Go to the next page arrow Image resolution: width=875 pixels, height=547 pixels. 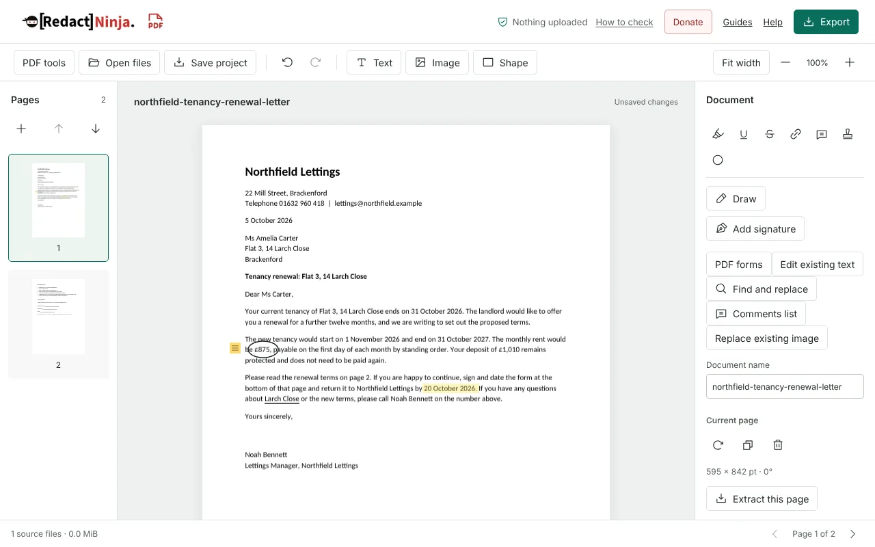pyautogui.click(x=852, y=533)
